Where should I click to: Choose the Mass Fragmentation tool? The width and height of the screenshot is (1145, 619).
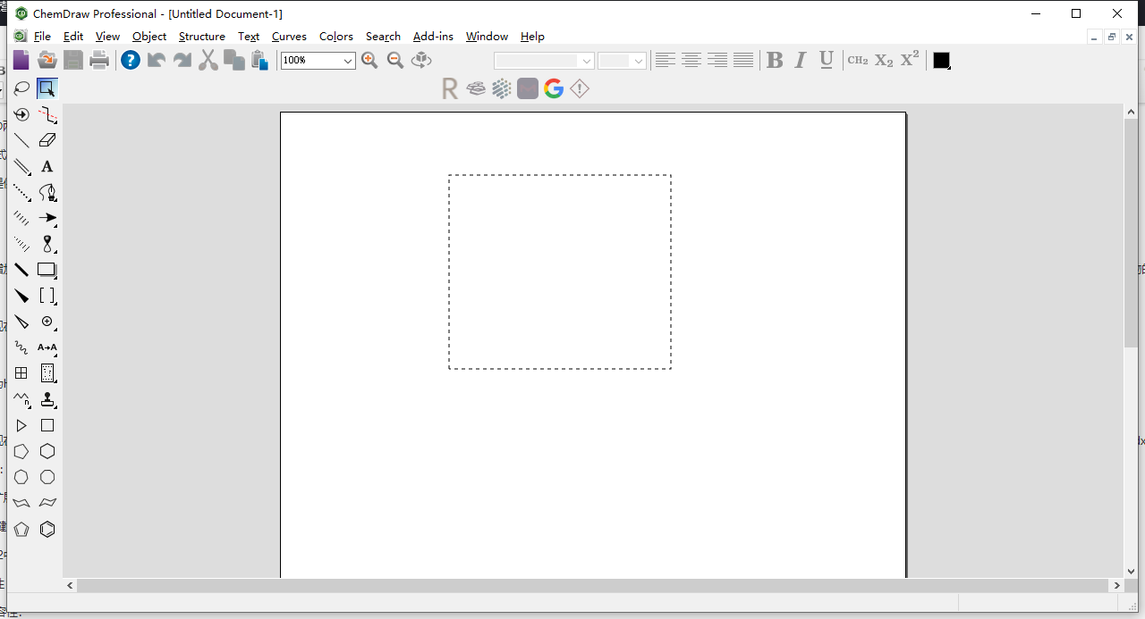tap(47, 114)
